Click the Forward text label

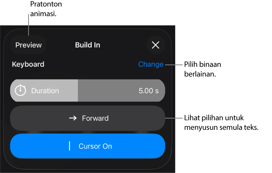coord(95,118)
